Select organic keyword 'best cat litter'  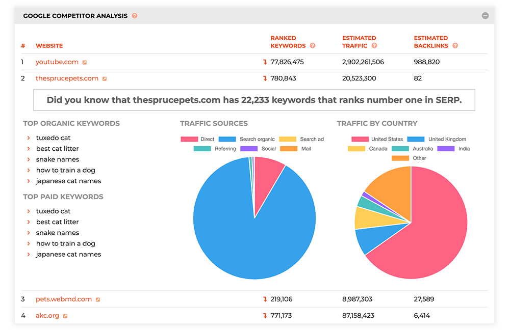57,149
